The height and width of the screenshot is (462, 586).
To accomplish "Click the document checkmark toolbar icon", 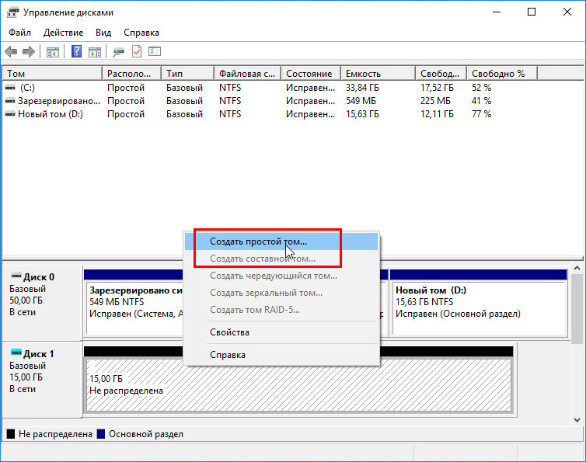I will click(x=137, y=51).
